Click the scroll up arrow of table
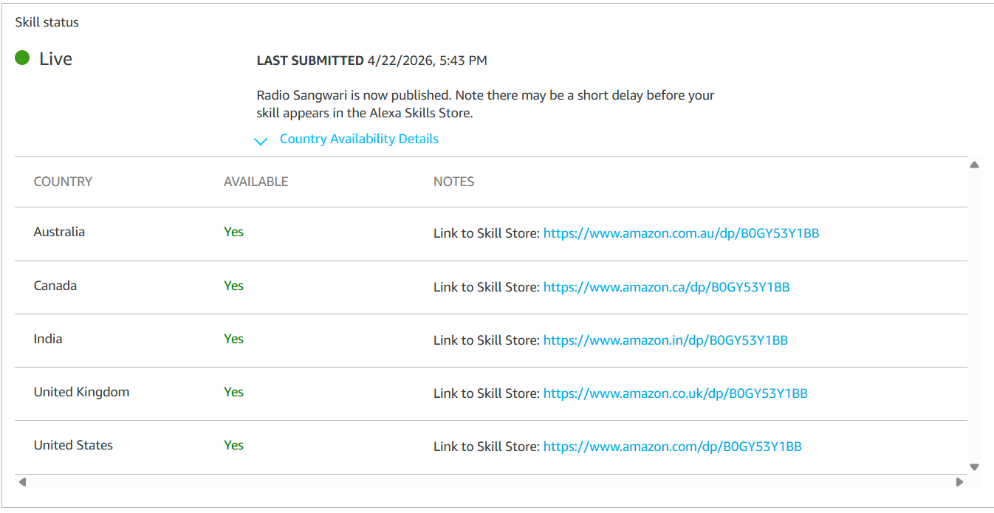994x513 pixels. pos(974,165)
